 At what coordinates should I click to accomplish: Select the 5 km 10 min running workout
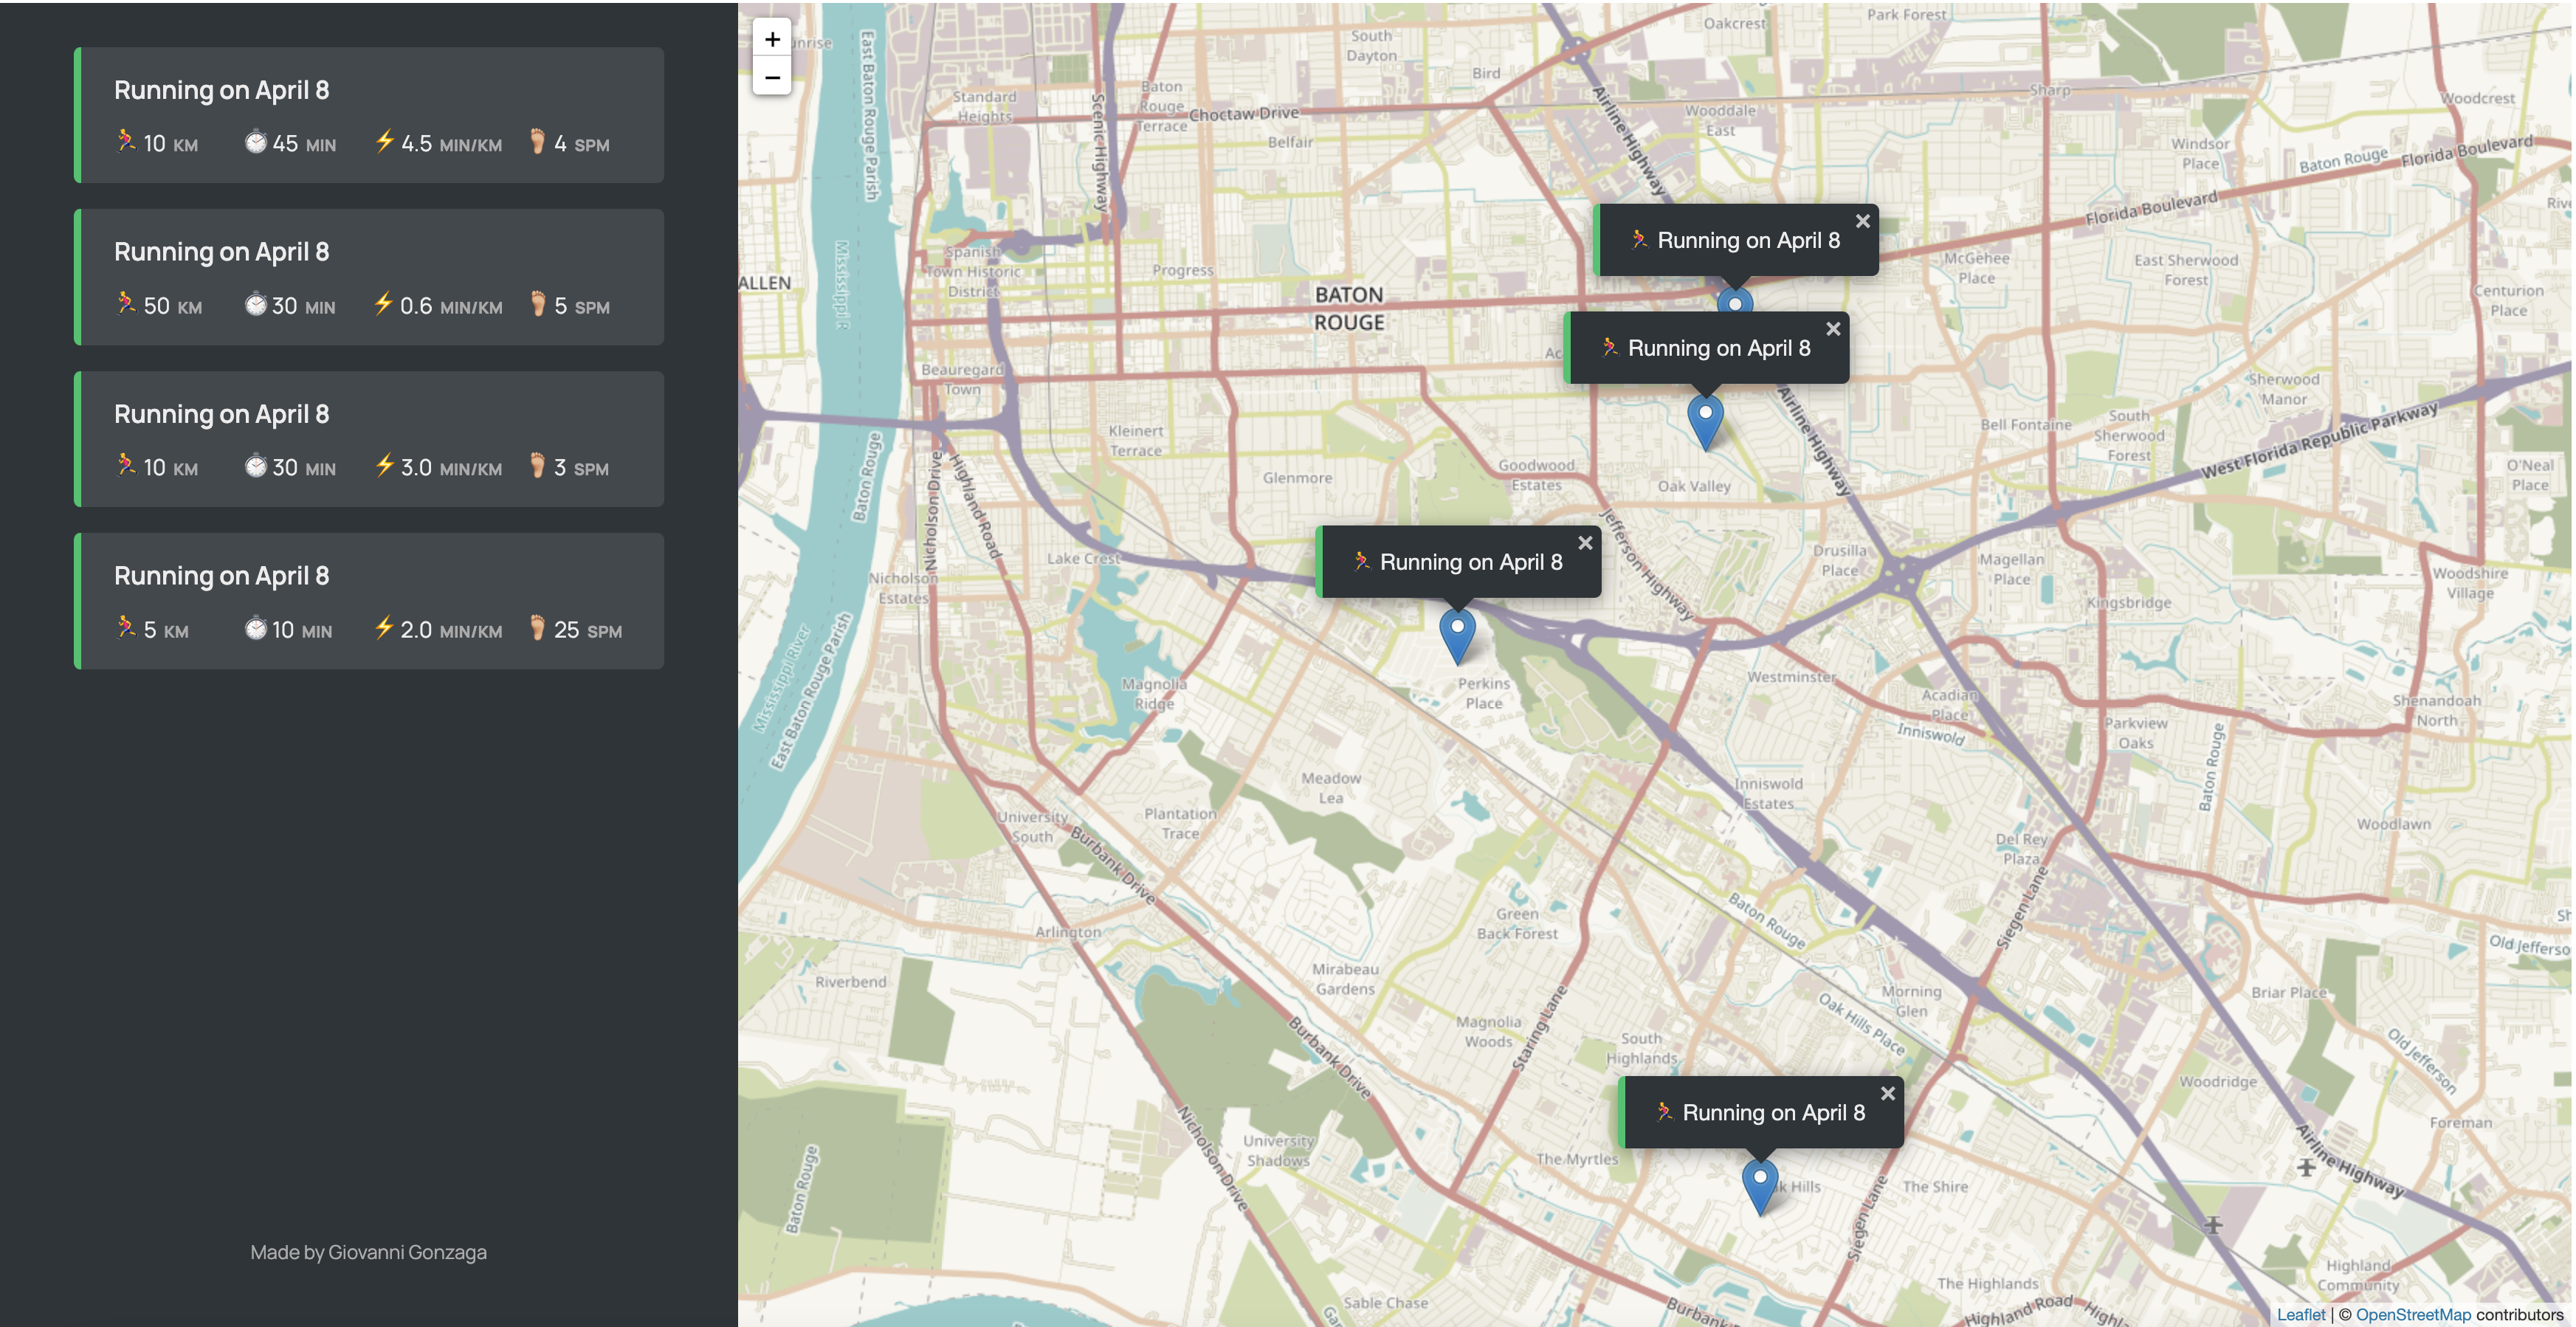click(x=369, y=601)
